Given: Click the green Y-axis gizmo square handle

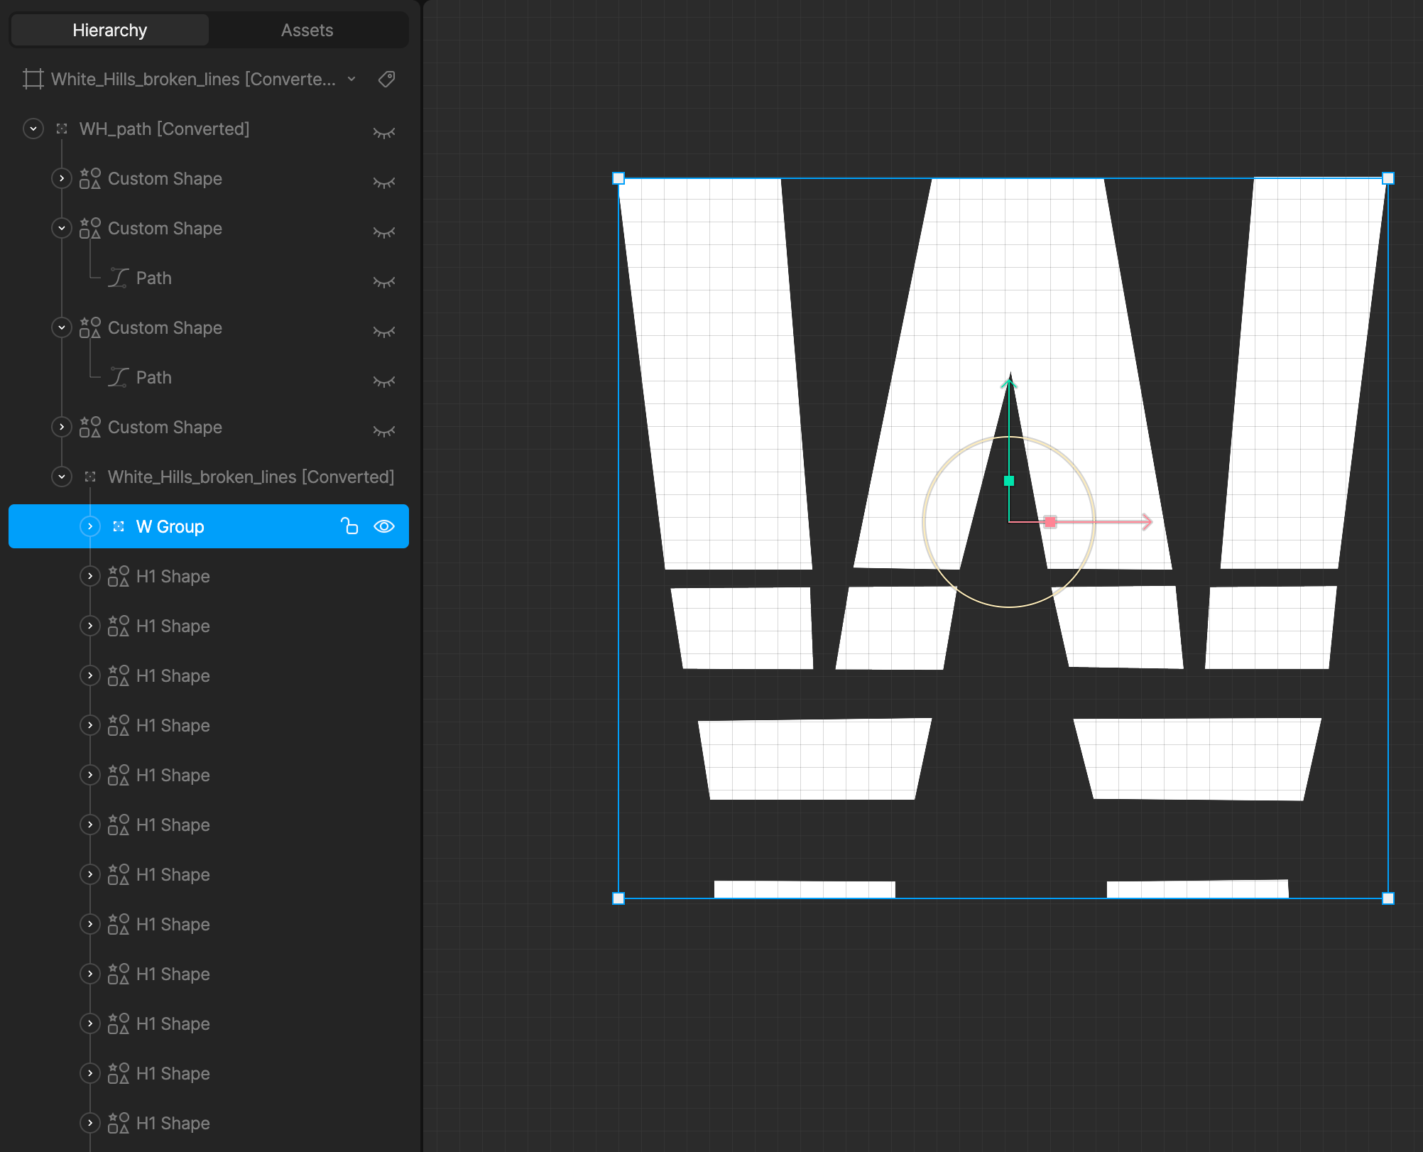Looking at the screenshot, I should click(x=1009, y=481).
